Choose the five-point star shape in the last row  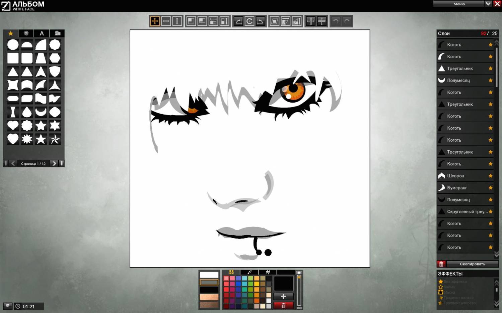click(41, 139)
